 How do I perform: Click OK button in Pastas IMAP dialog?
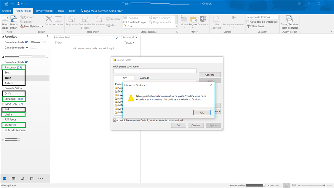point(178,125)
